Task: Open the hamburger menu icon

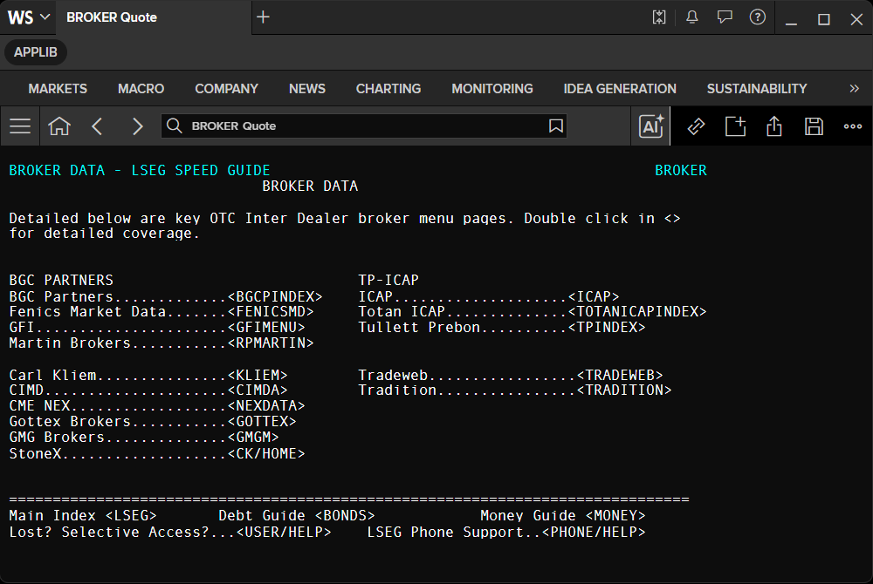Action: (20, 126)
